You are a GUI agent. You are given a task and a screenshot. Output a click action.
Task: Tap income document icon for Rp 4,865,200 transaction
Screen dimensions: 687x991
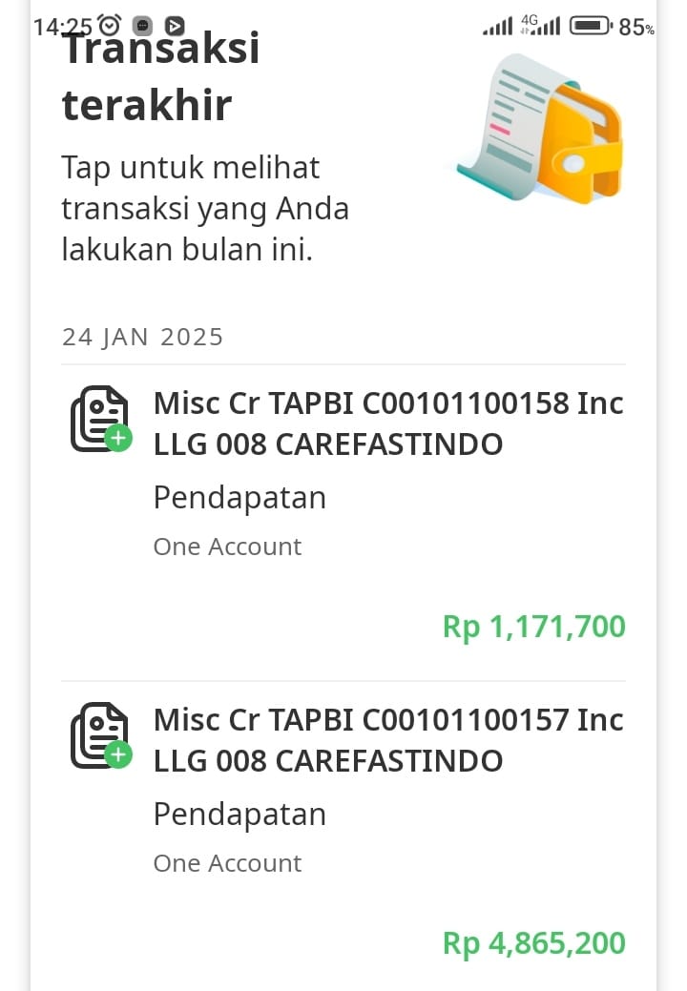[x=101, y=735]
